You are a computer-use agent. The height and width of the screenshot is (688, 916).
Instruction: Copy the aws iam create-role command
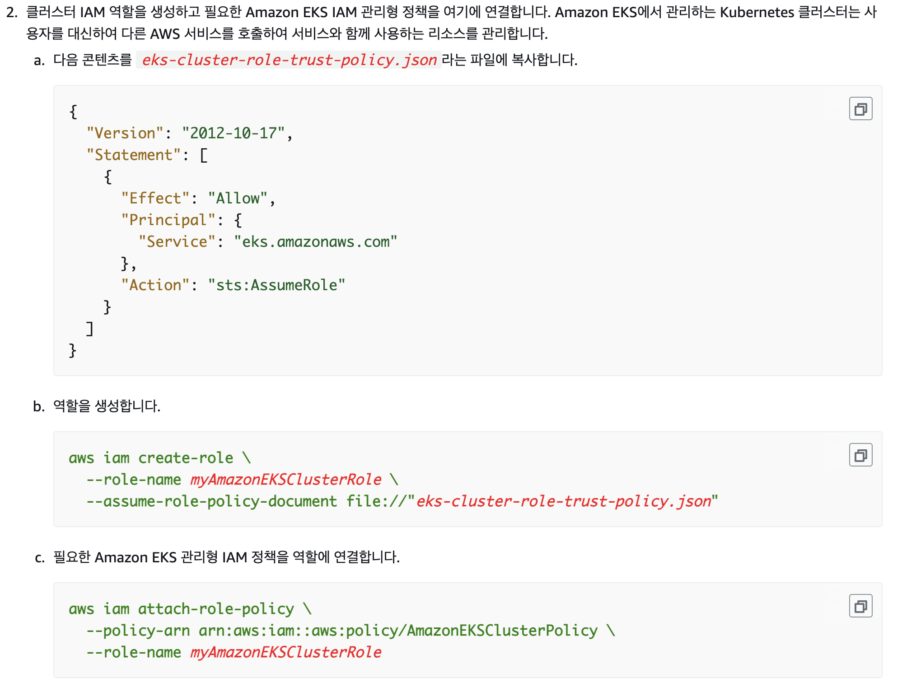point(860,455)
